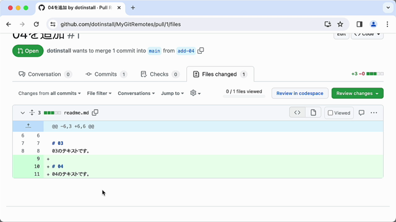Click the green Open status badge
The width and height of the screenshot is (396, 222).
[x=28, y=51]
